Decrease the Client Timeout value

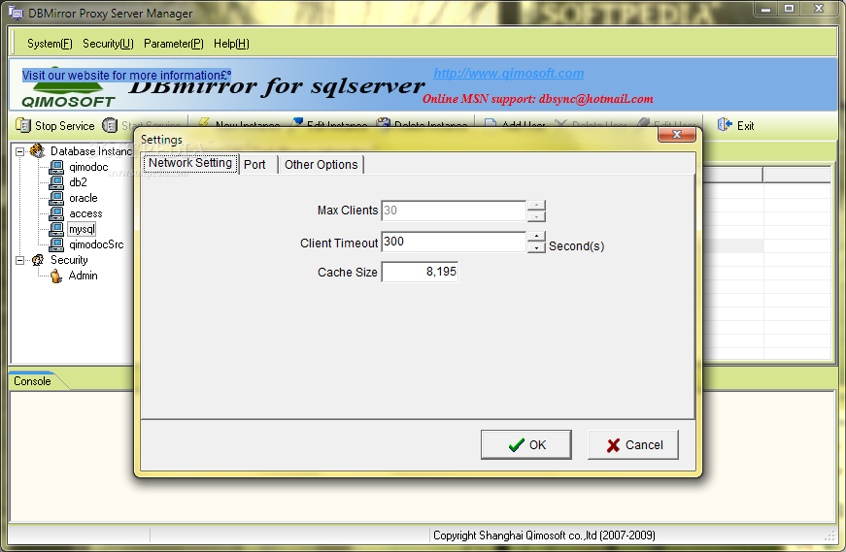pyautogui.click(x=536, y=247)
